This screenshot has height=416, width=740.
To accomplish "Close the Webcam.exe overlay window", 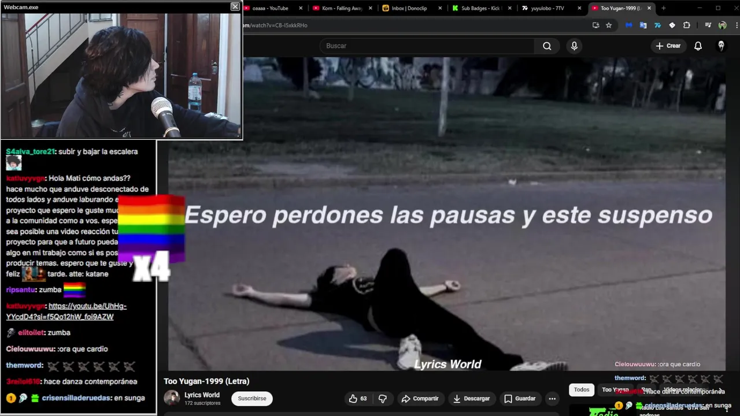I will tap(235, 6).
